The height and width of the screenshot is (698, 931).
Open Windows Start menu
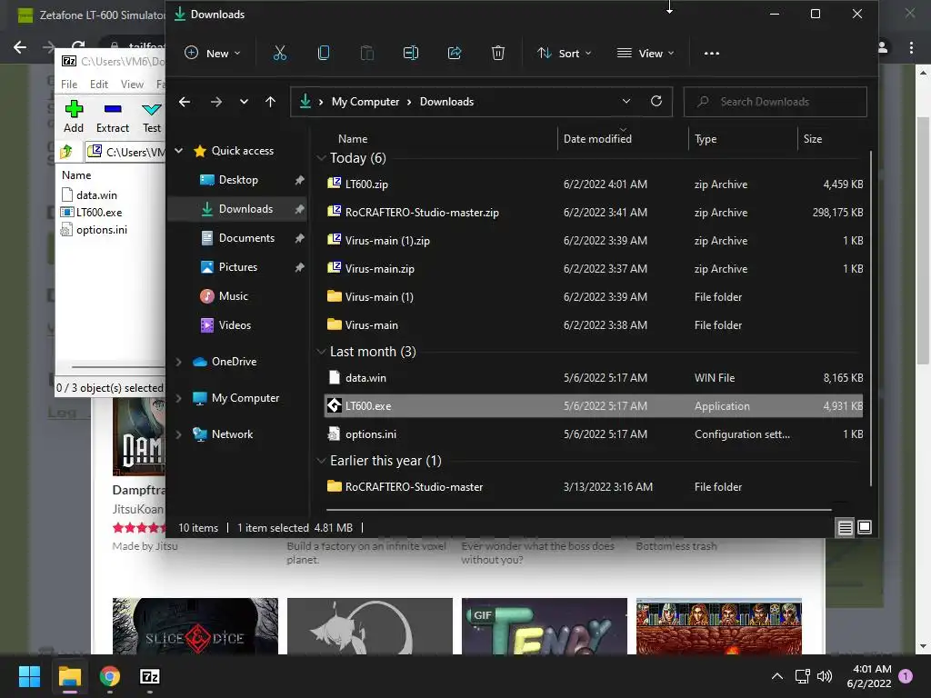click(29, 676)
